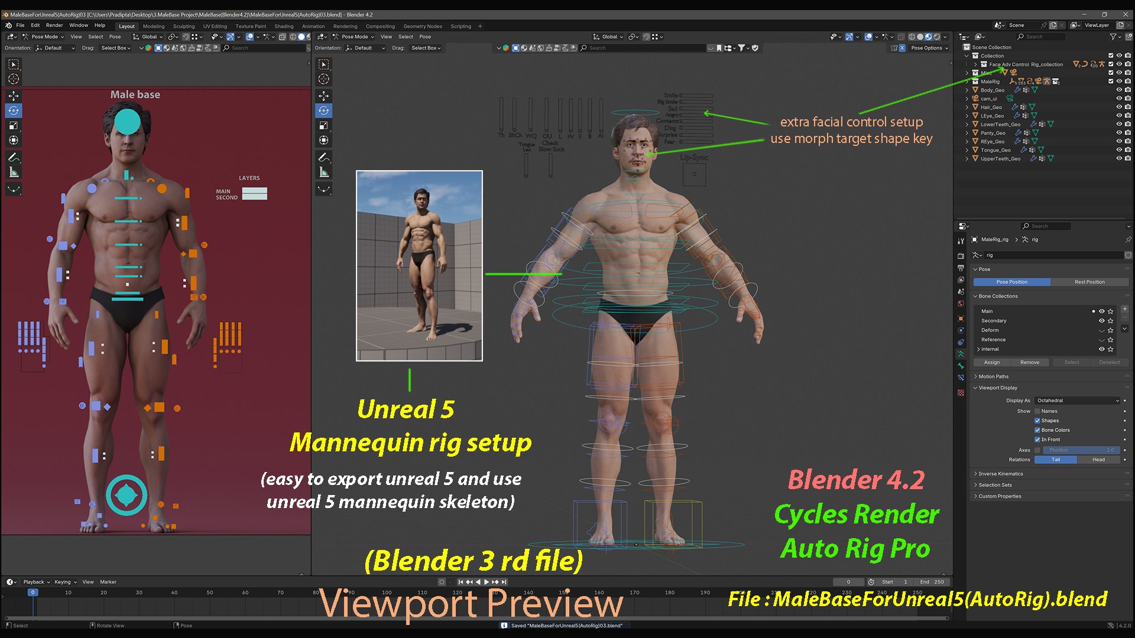Hide the Secondary bone collection
The width and height of the screenshot is (1135, 638).
click(x=1102, y=321)
